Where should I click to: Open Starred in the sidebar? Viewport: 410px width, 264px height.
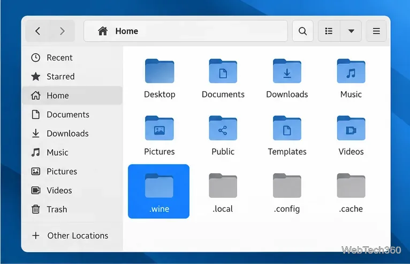coord(72,77)
